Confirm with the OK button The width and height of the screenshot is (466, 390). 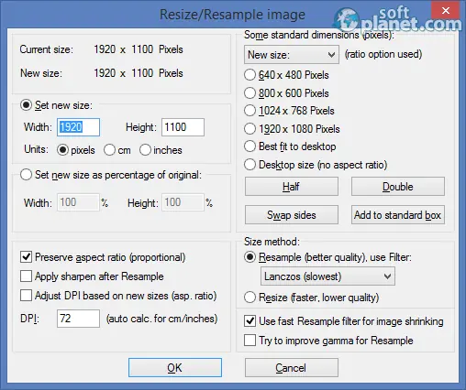point(175,368)
